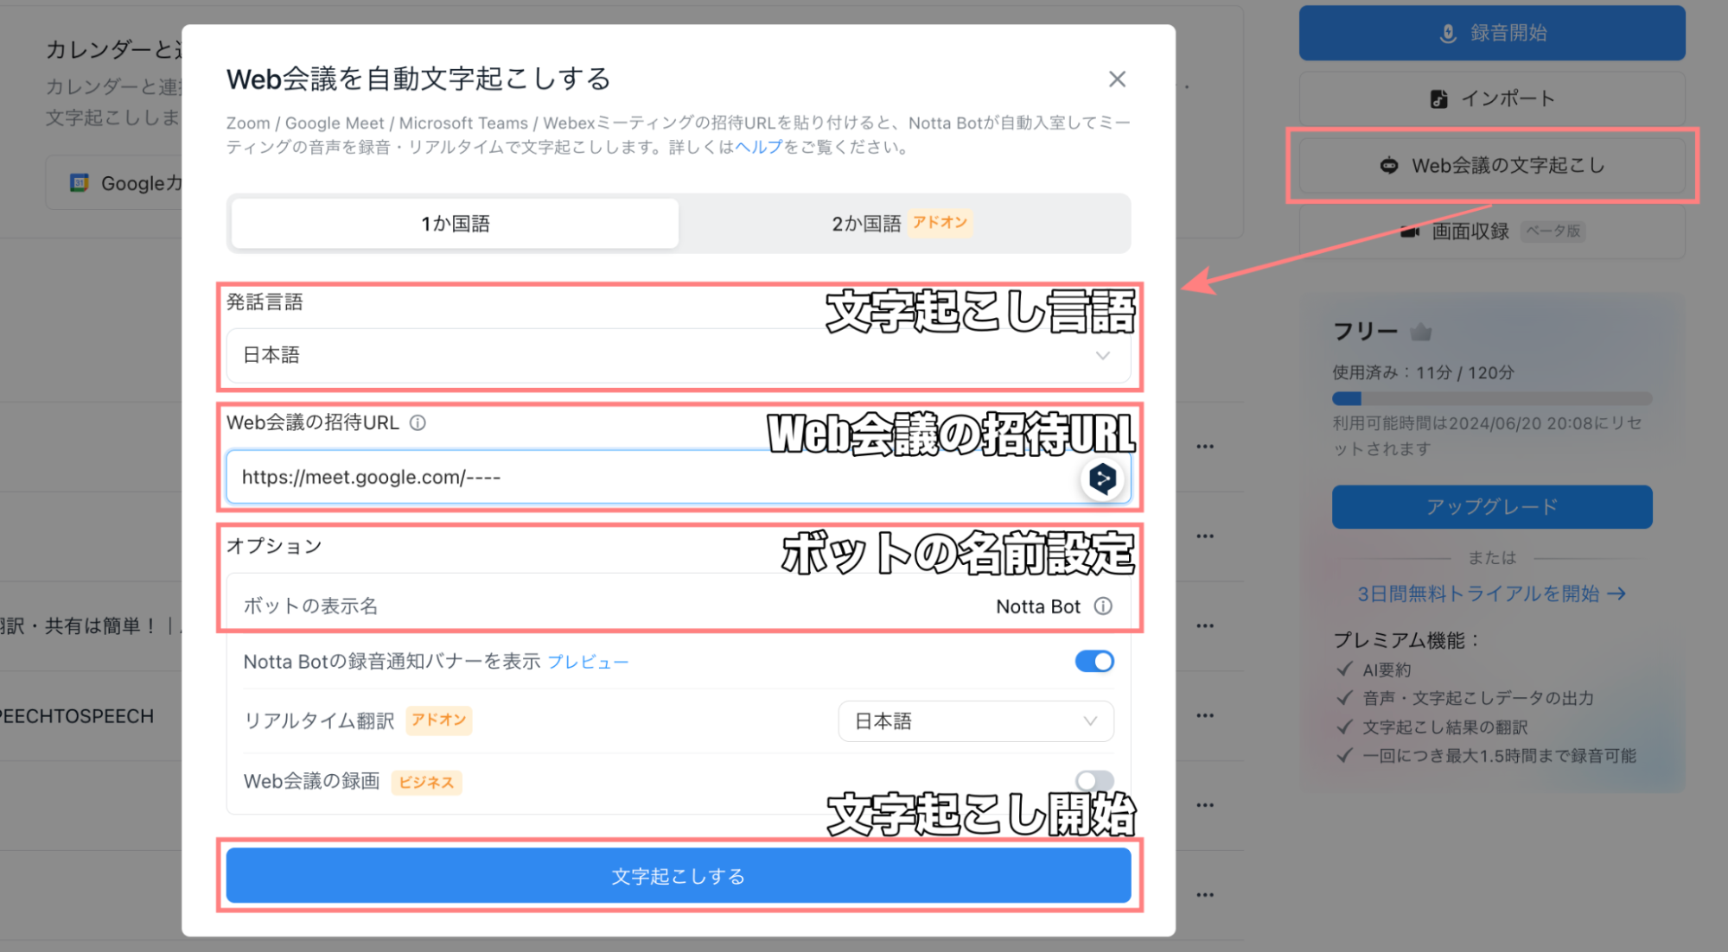
Task: Click the hexagon extension icon in URL field
Action: [x=1102, y=479]
